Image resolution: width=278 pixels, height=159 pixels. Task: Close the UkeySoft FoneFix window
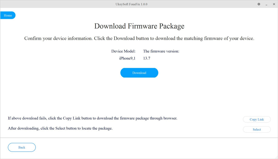[273, 4]
